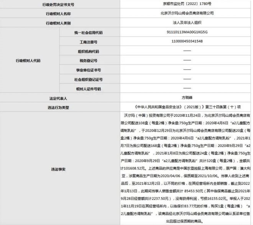Click the label 行政相对人类别

[x=58, y=23]
